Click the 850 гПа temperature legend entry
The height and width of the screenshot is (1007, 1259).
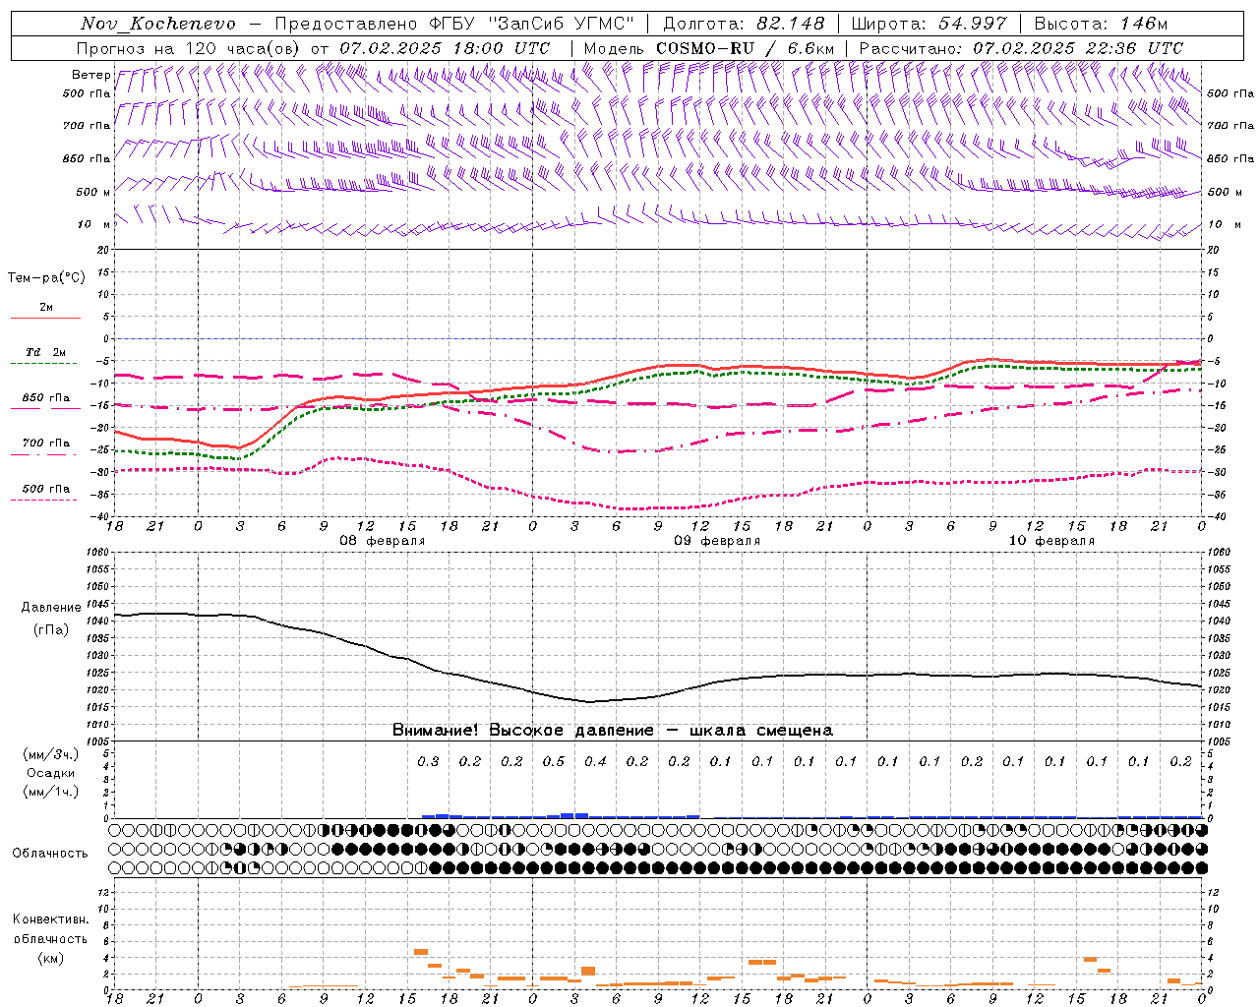click(46, 398)
